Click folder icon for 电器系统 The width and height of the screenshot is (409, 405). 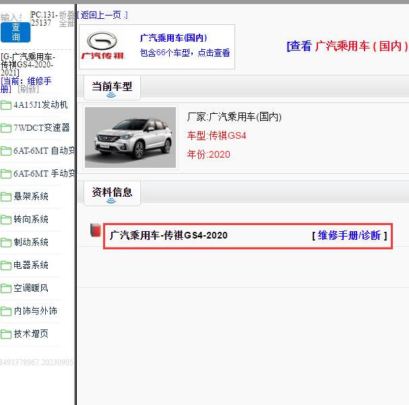pyautogui.click(x=6, y=266)
